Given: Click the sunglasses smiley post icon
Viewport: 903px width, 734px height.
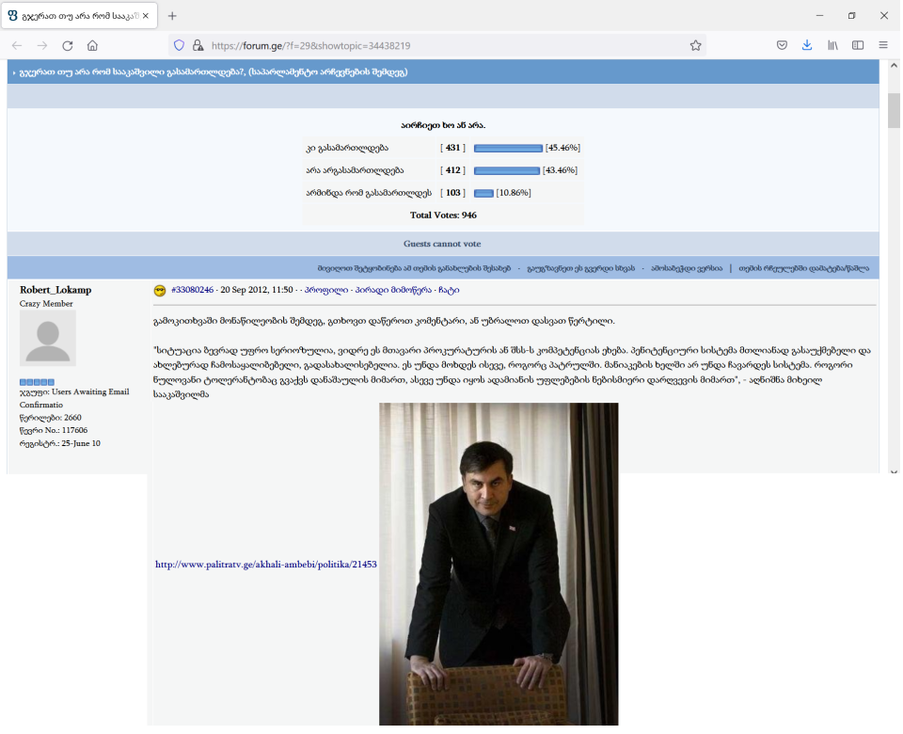Looking at the screenshot, I should click(x=160, y=291).
